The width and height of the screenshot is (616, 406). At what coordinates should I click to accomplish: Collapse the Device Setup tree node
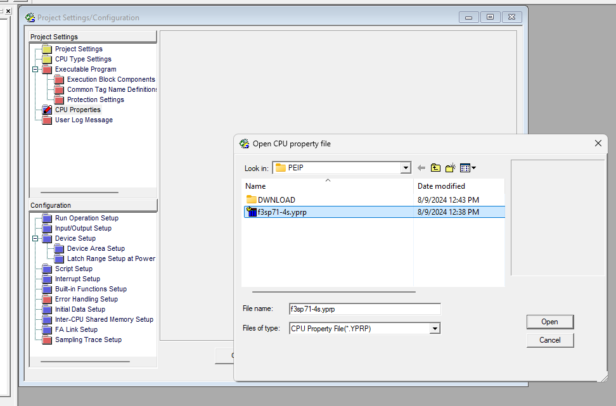(35, 239)
